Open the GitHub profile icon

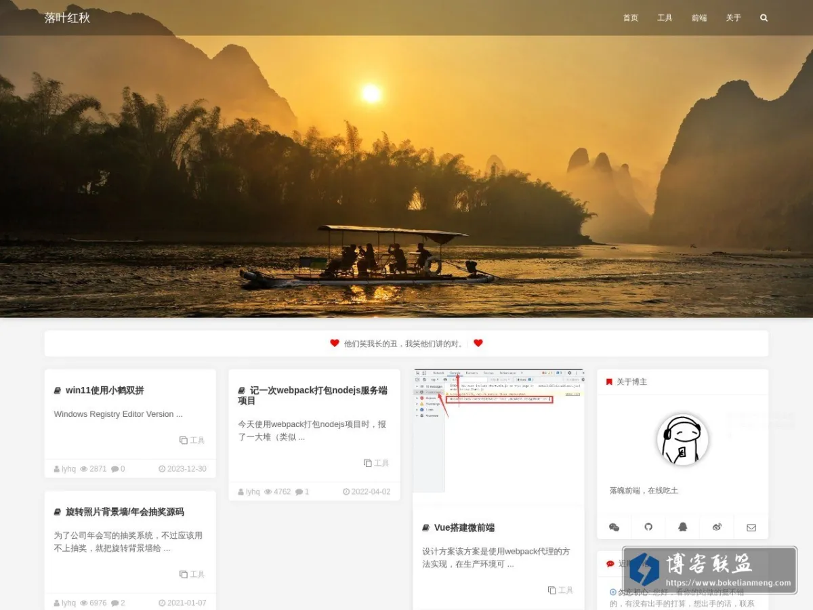pos(648,527)
